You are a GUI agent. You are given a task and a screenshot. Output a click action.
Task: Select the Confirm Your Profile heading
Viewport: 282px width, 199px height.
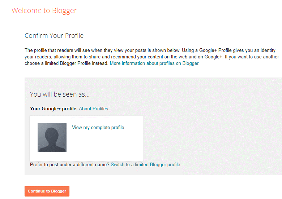click(x=54, y=35)
